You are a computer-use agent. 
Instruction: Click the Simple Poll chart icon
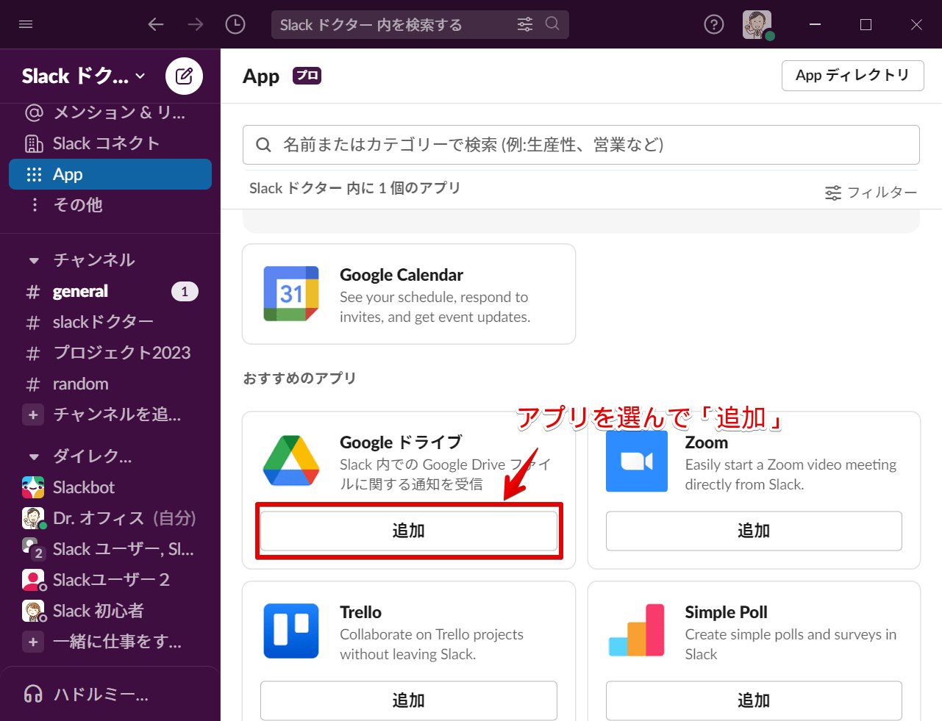[x=637, y=631]
